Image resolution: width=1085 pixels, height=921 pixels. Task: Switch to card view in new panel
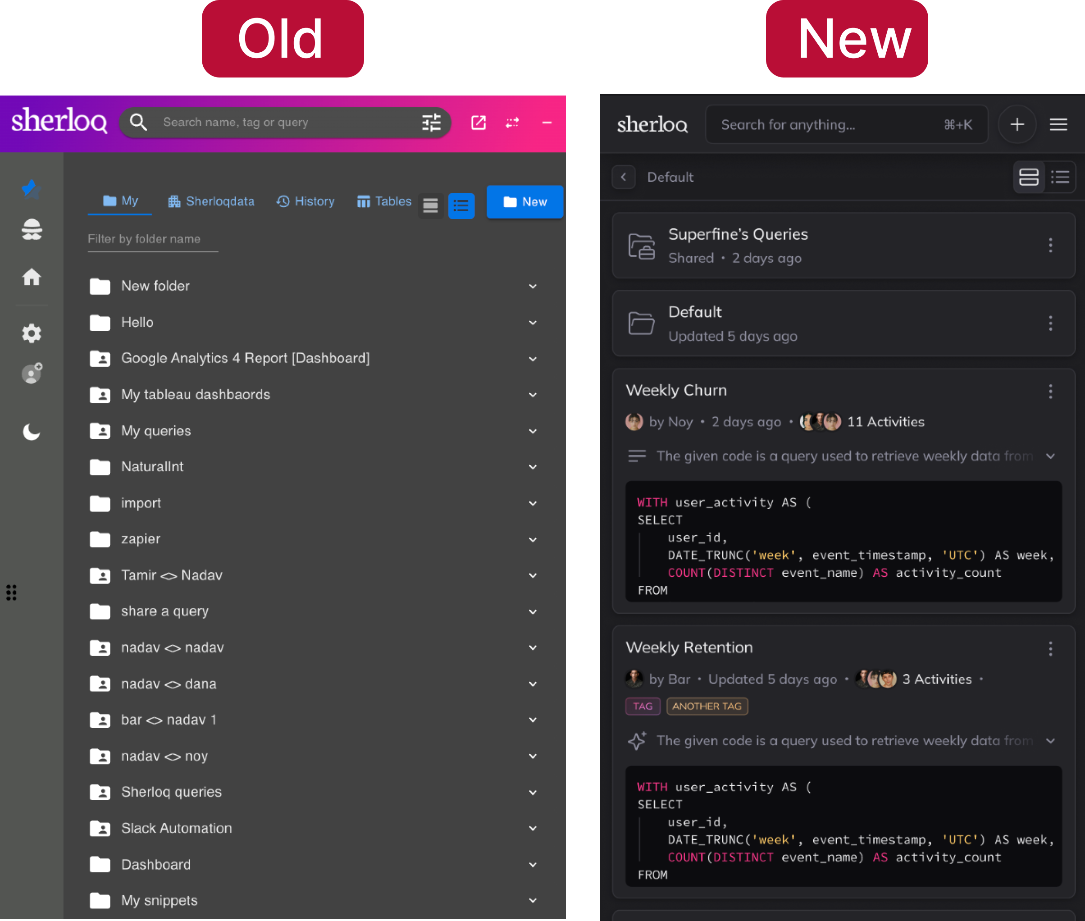[1029, 178]
